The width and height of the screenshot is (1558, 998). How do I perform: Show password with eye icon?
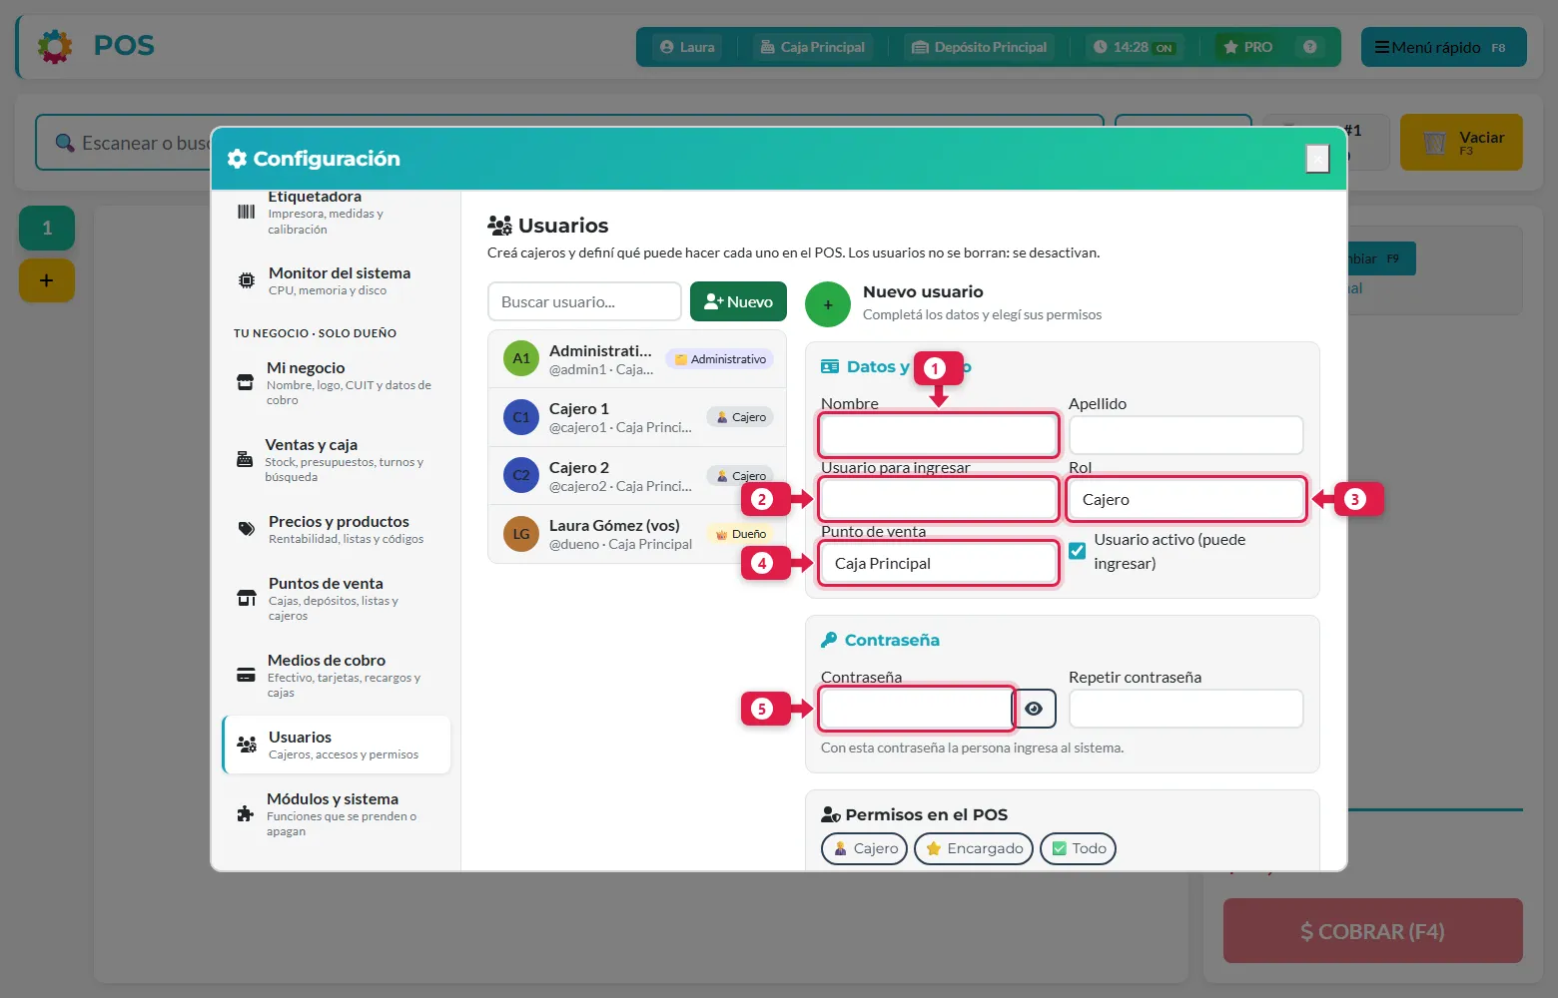1034,709
